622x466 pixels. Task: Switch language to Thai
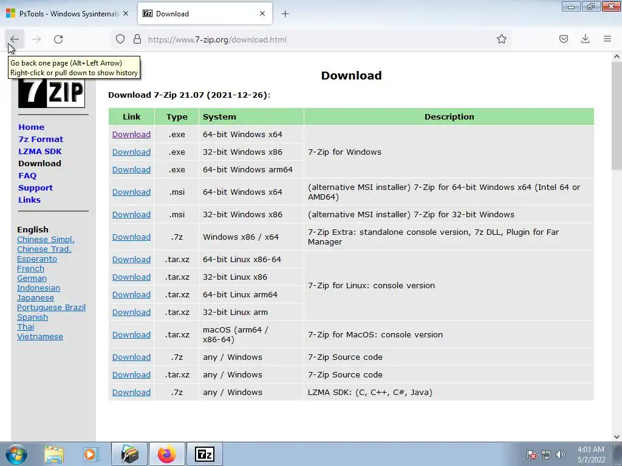[26, 327]
